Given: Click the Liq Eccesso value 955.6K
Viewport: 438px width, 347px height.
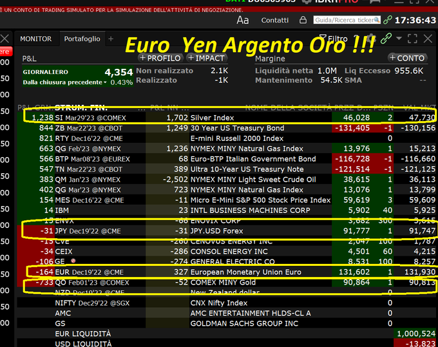Looking at the screenshot, I should click(x=408, y=71).
